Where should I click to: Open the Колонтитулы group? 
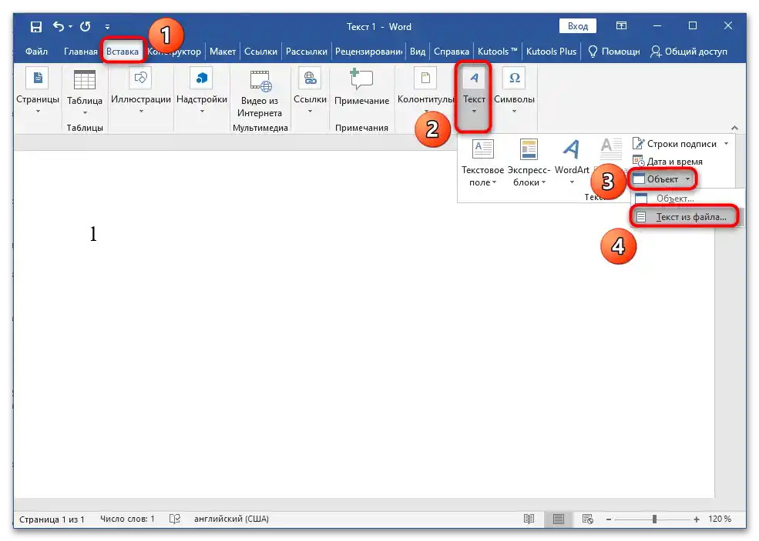point(425,92)
